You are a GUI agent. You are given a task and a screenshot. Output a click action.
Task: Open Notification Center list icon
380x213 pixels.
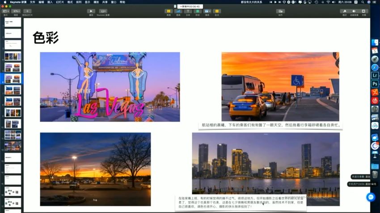click(374, 2)
